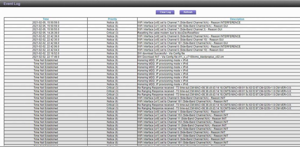Select Notice (6) in the 22:18:52.0 row
Viewport: 300px width, 147px height.
(112, 54)
